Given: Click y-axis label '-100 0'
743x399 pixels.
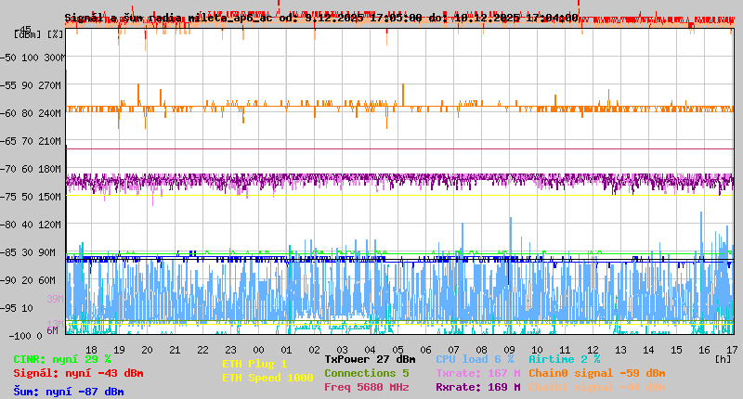Looking at the screenshot, I should [26, 336].
